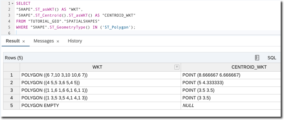Open the History tab

pos(75,41)
